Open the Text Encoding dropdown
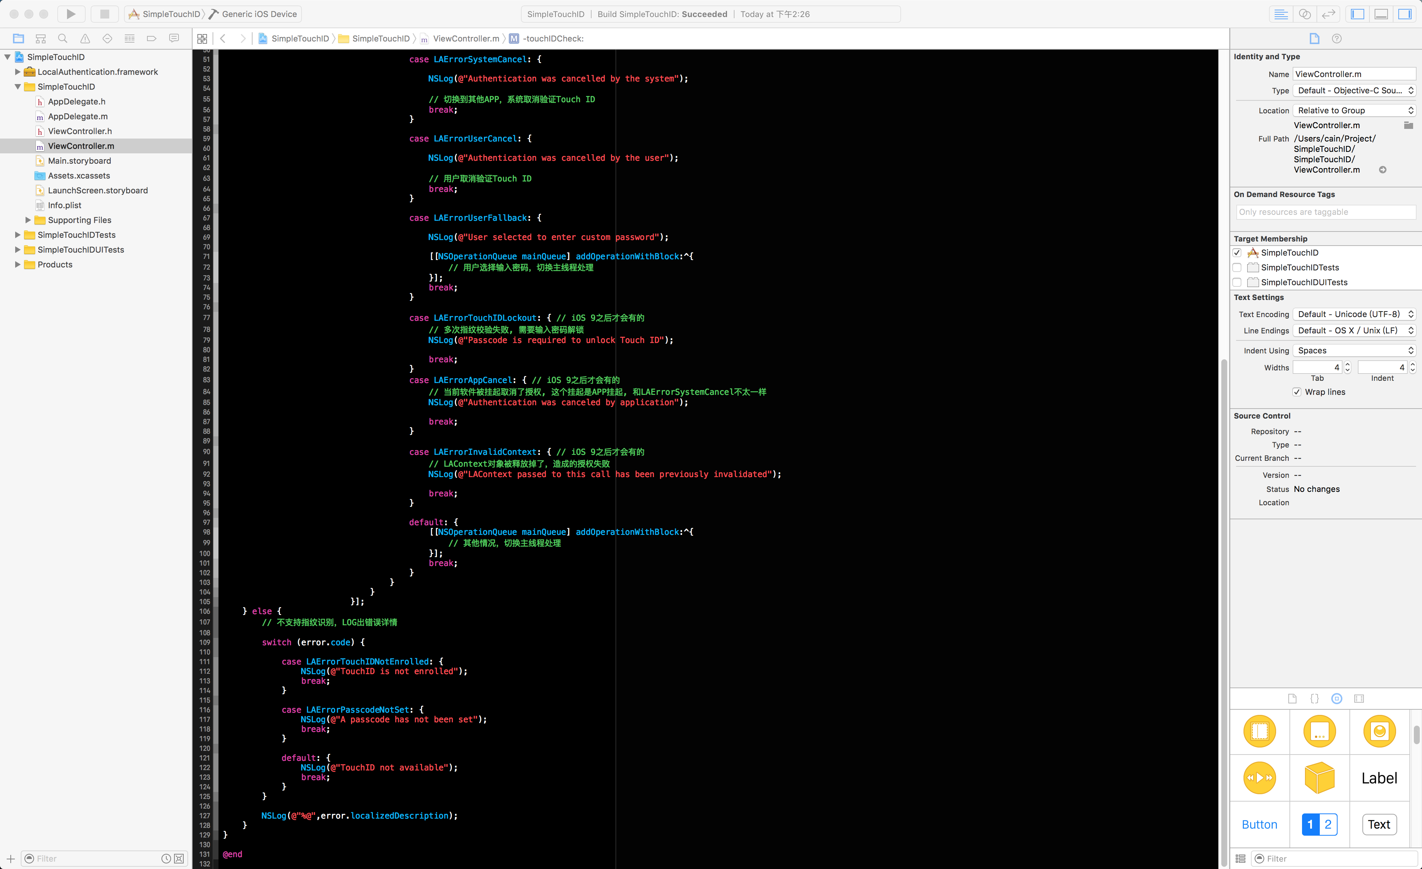The height and width of the screenshot is (869, 1422). coord(1354,314)
